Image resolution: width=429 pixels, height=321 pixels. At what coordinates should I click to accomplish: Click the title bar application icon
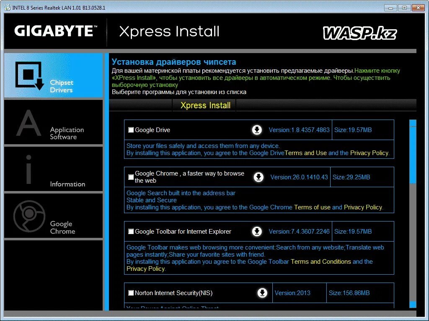pos(8,8)
